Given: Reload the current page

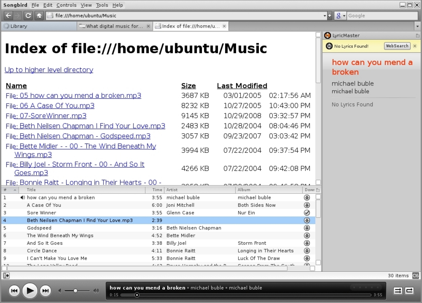Looking at the screenshot, I should [x=28, y=16].
